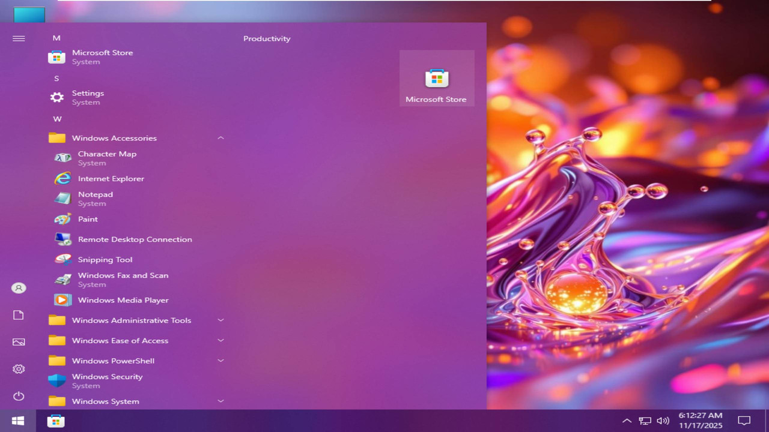Click the letter W section header
The image size is (769, 432).
tap(57, 119)
